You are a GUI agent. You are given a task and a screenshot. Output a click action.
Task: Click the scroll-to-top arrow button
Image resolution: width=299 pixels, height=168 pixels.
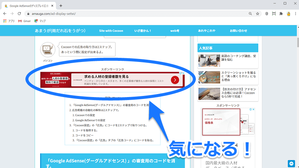291,164
